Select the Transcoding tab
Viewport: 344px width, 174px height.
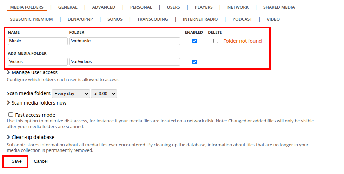pos(152,19)
